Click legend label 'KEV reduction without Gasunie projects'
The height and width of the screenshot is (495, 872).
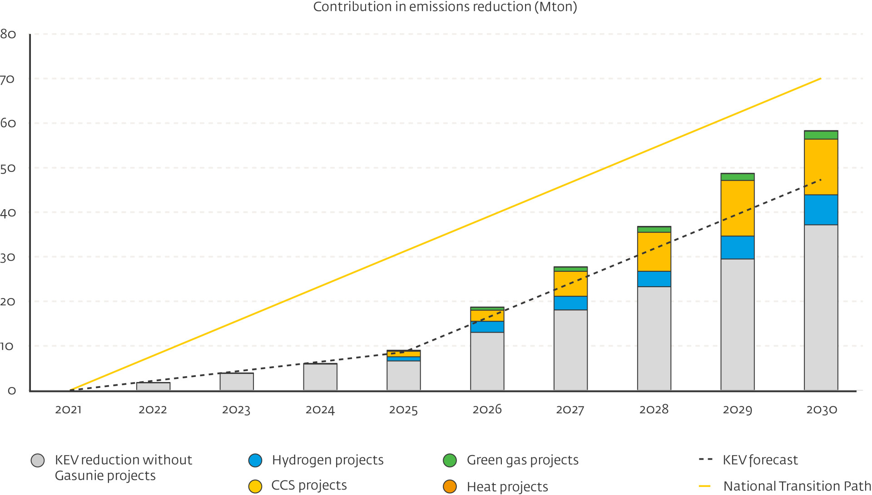tap(124, 468)
